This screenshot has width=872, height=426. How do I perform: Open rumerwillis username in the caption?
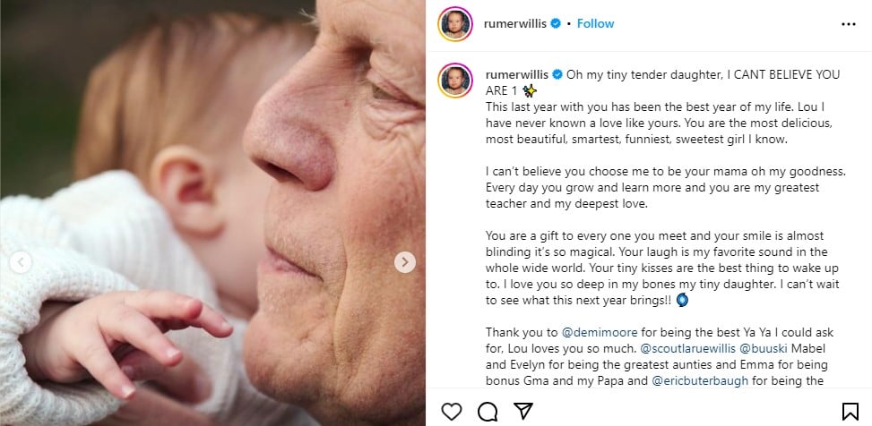pyautogui.click(x=516, y=72)
